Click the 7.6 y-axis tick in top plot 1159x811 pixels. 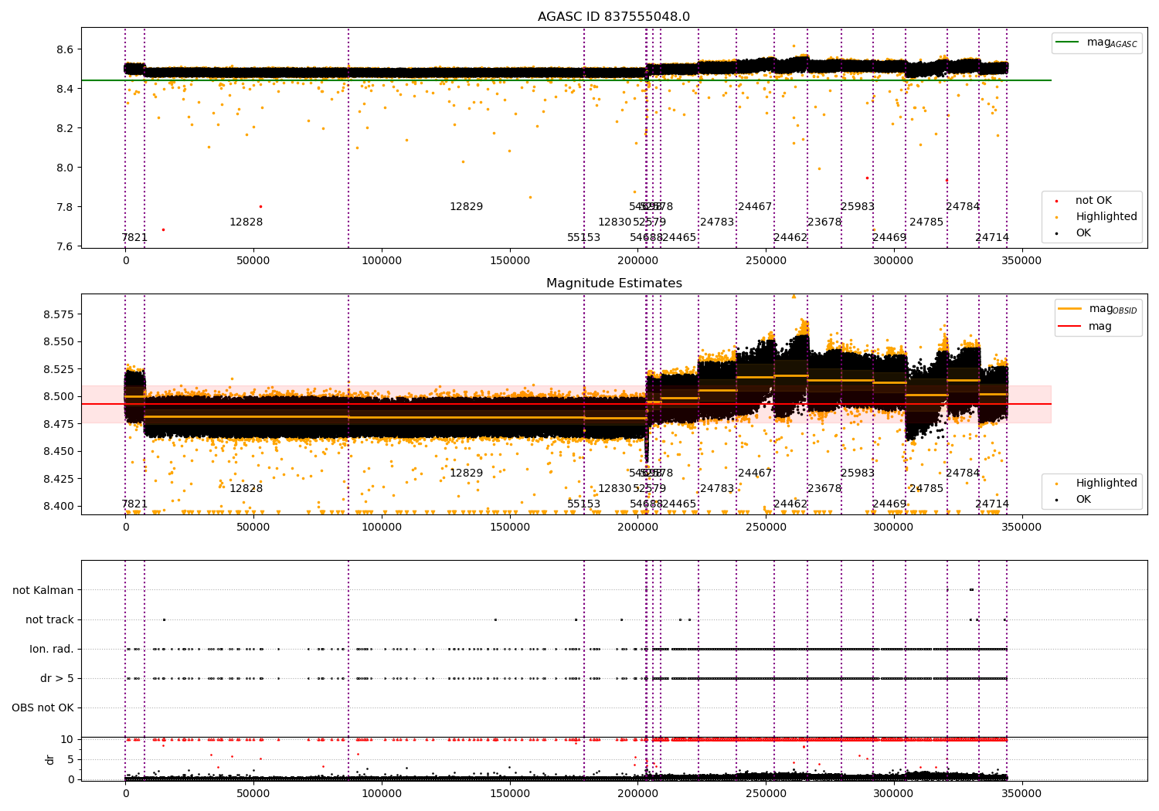pyautogui.click(x=65, y=246)
